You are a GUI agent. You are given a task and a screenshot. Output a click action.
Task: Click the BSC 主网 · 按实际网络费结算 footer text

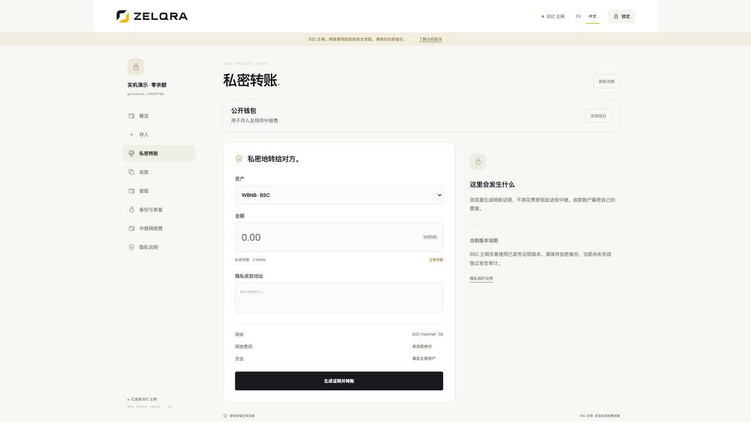pyautogui.click(x=600, y=416)
